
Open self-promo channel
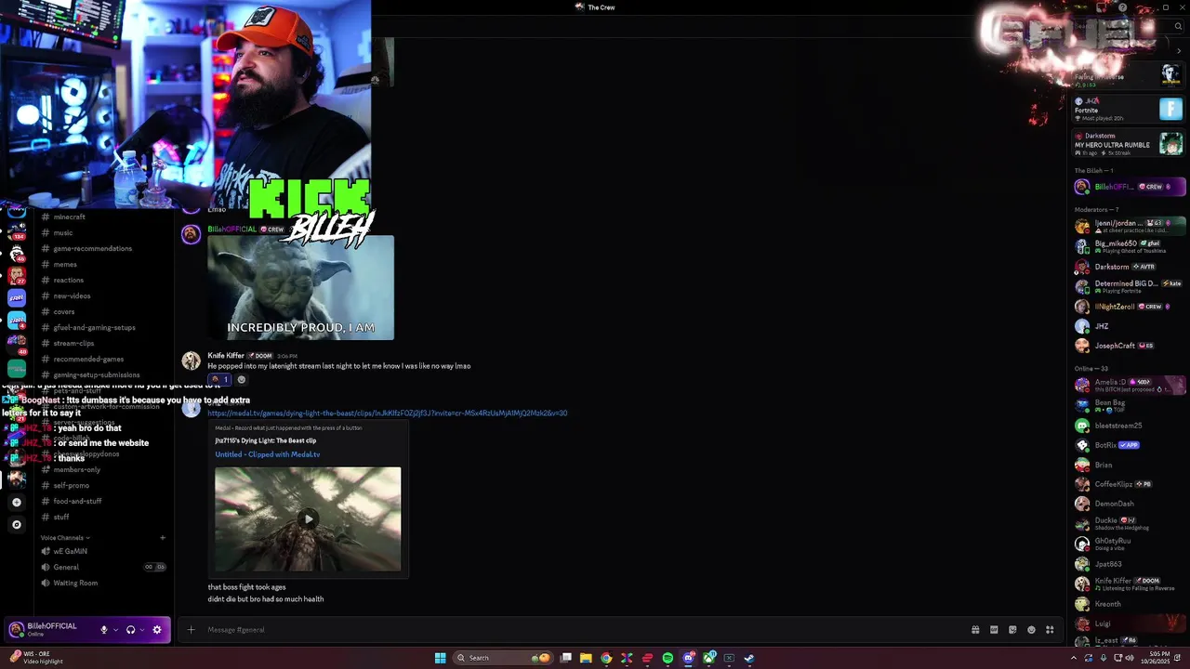click(x=102, y=485)
